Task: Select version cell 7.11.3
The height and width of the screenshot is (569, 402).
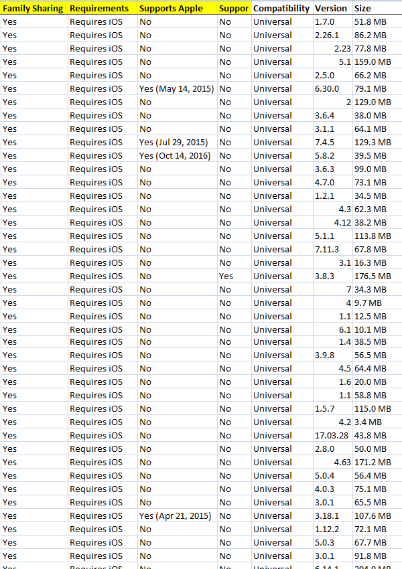Action: [x=332, y=249]
